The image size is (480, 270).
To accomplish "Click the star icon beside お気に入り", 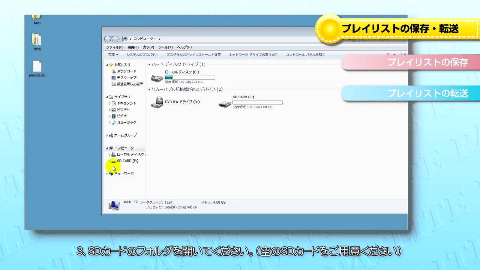I will click(111, 65).
